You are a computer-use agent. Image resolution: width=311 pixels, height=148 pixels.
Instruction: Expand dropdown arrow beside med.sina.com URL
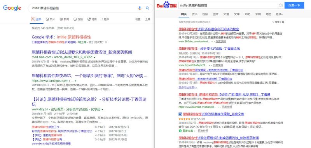pos(94,57)
